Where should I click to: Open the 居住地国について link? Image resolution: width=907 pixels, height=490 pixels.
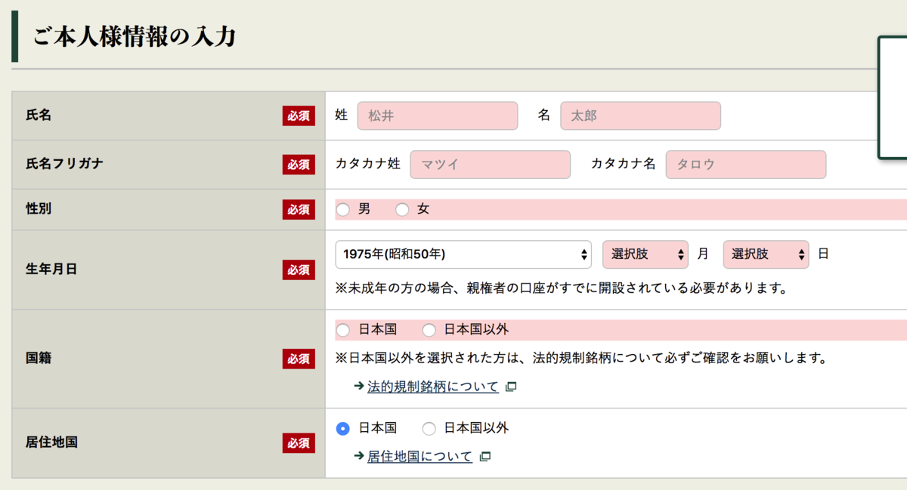[419, 456]
